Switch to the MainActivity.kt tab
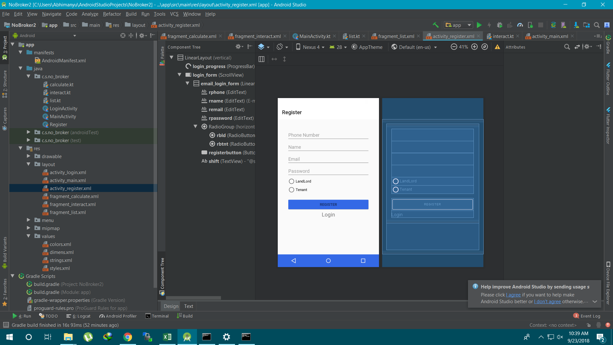 coord(314,36)
